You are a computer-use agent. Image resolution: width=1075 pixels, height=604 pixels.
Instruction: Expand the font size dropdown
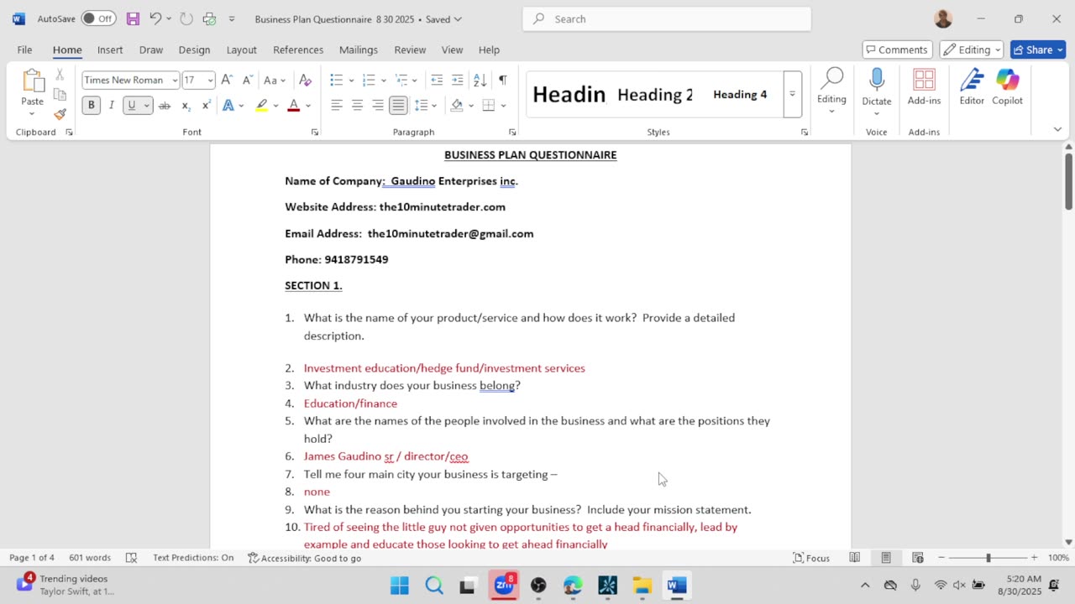[210, 80]
